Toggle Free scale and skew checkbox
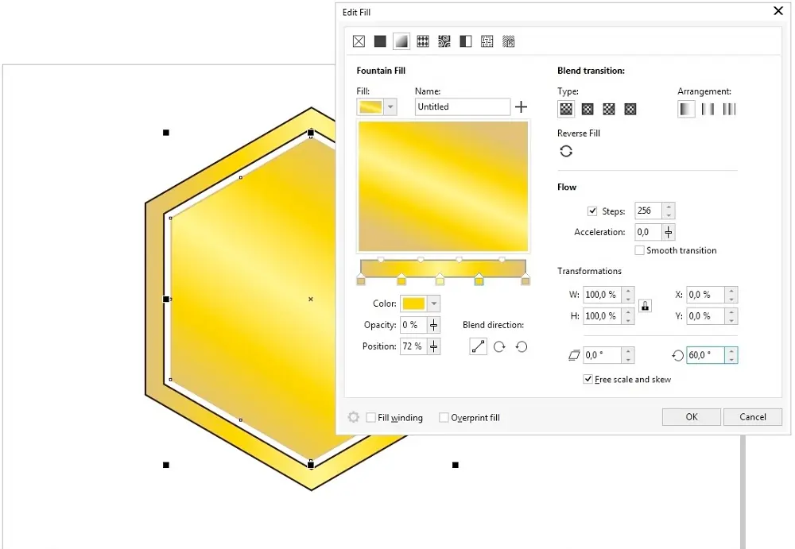795x549 pixels. point(588,379)
